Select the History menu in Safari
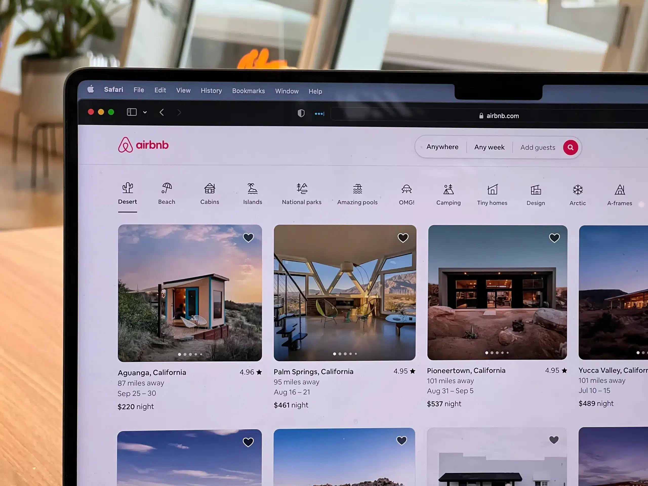The height and width of the screenshot is (486, 648). point(211,91)
